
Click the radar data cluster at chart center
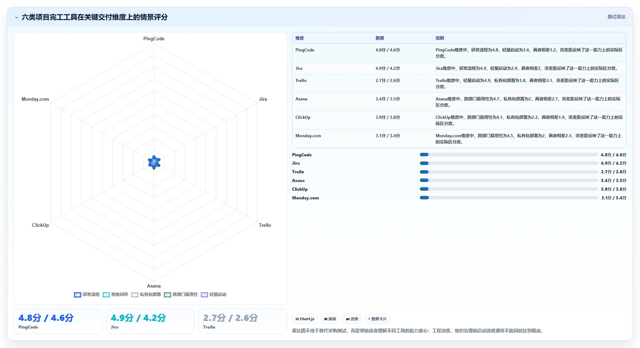point(154,162)
